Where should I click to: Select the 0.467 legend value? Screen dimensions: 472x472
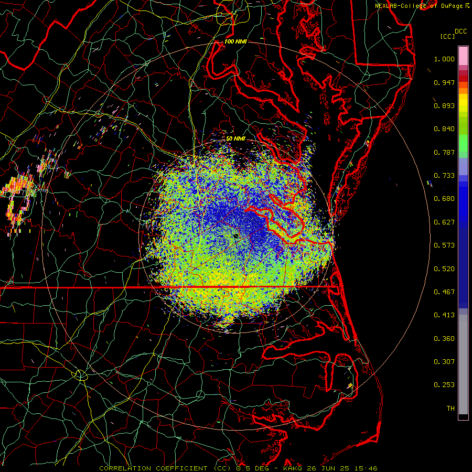(444, 292)
